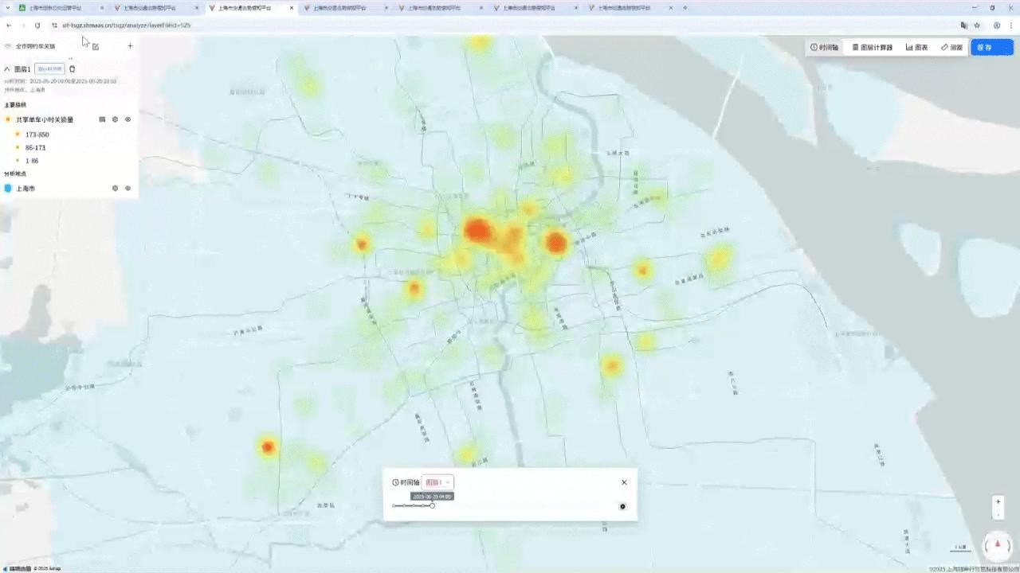Toggle visibility of 上海市 boundary layer

click(127, 189)
